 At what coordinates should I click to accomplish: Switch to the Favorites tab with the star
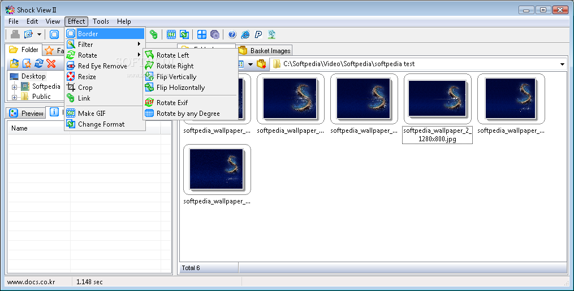pyautogui.click(x=54, y=50)
